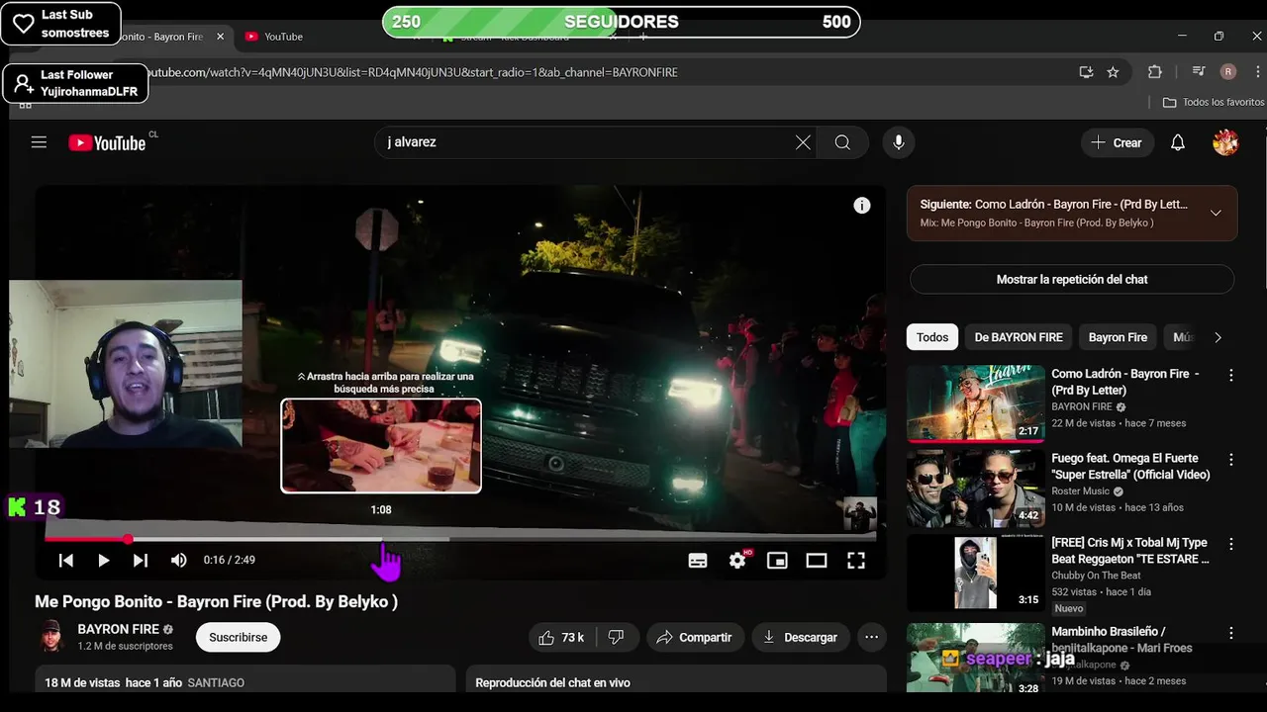The height and width of the screenshot is (712, 1267).
Task: Toggle subtitles on the player
Action: coord(698,561)
